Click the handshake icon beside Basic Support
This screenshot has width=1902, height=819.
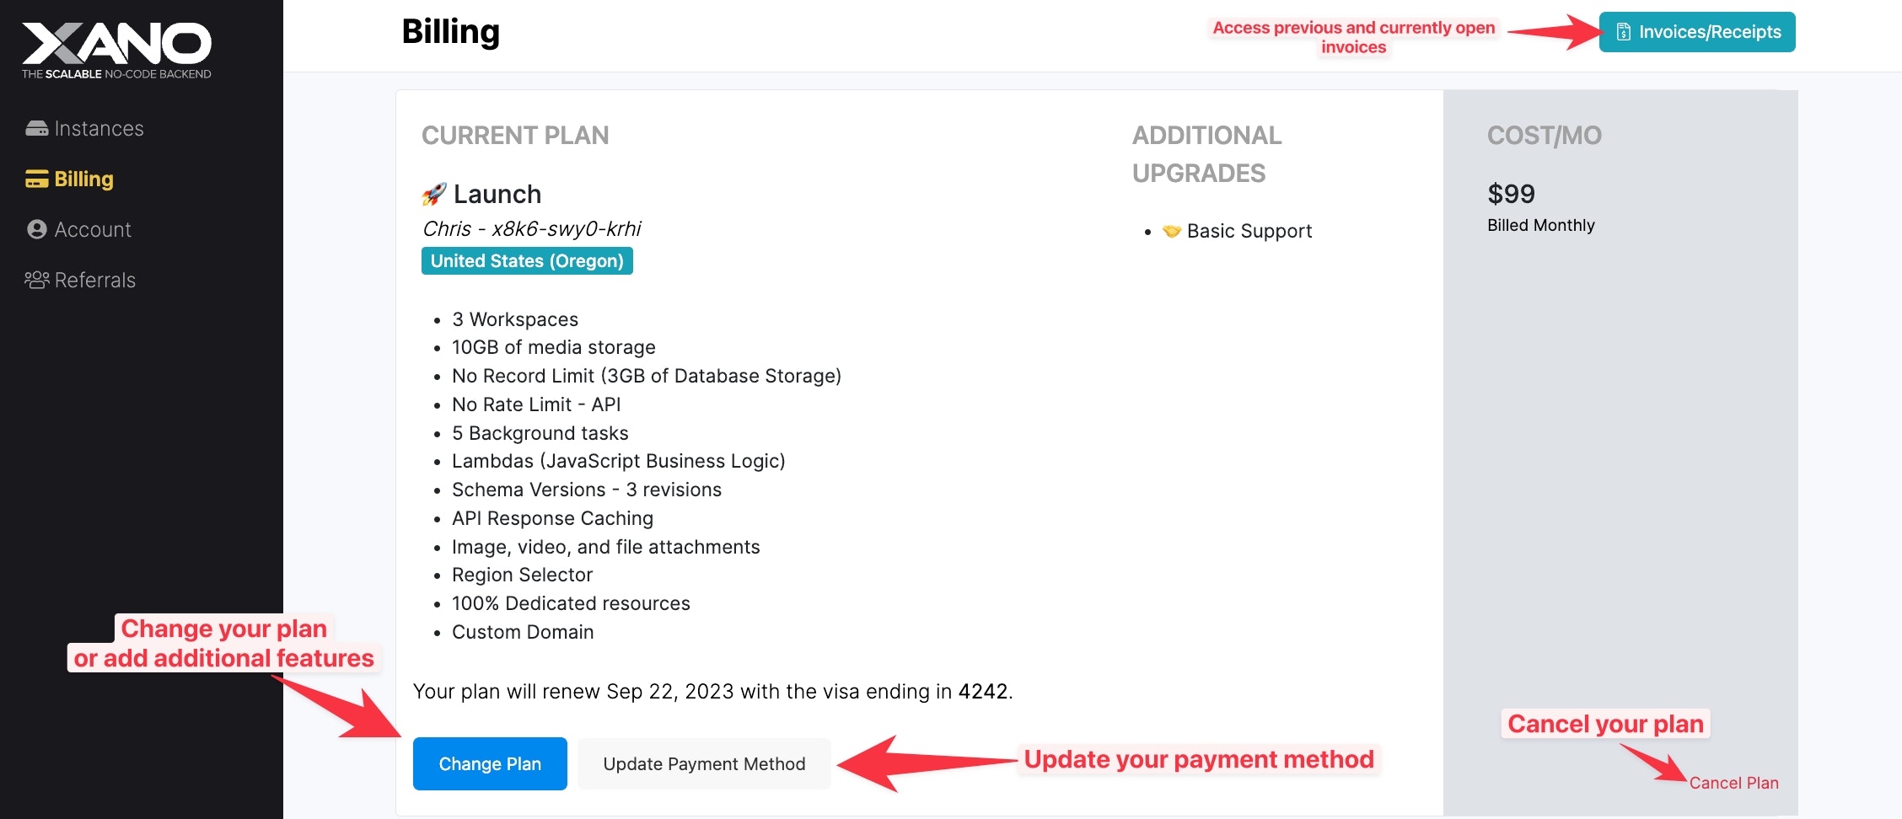[x=1171, y=231]
